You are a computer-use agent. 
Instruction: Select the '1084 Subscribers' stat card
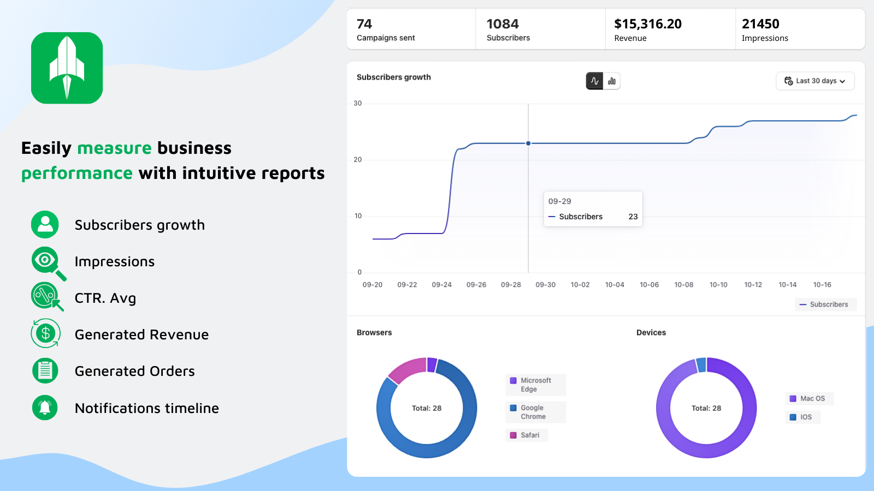[x=540, y=29]
